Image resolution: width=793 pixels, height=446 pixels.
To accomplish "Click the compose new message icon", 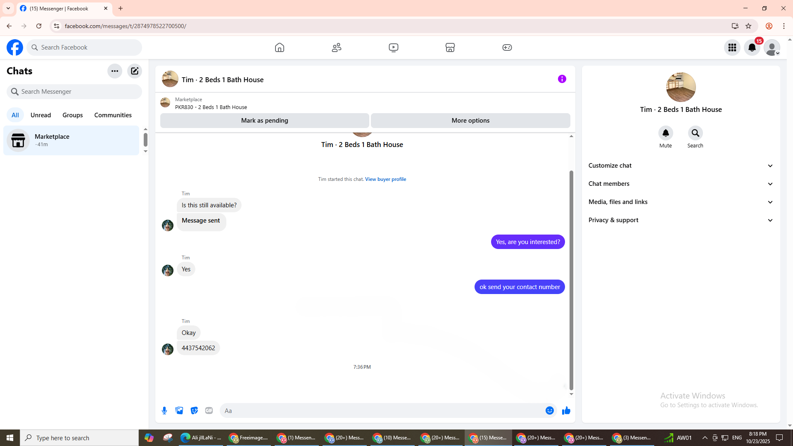I will click(135, 71).
